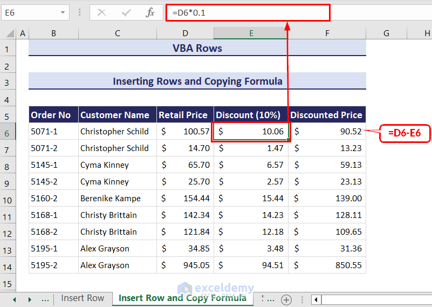This screenshot has height=307, width=432.
Task: Click the Order No header cell
Action: pyautogui.click(x=54, y=114)
